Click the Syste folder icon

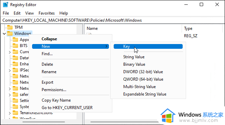click(15, 107)
